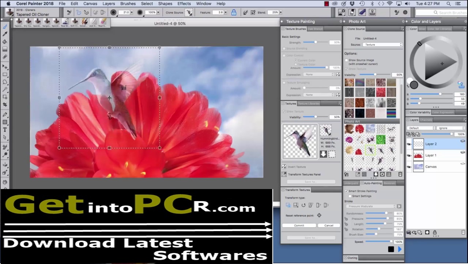Open the Source dropdown showing Texture
The image size is (468, 264).
[x=382, y=45]
